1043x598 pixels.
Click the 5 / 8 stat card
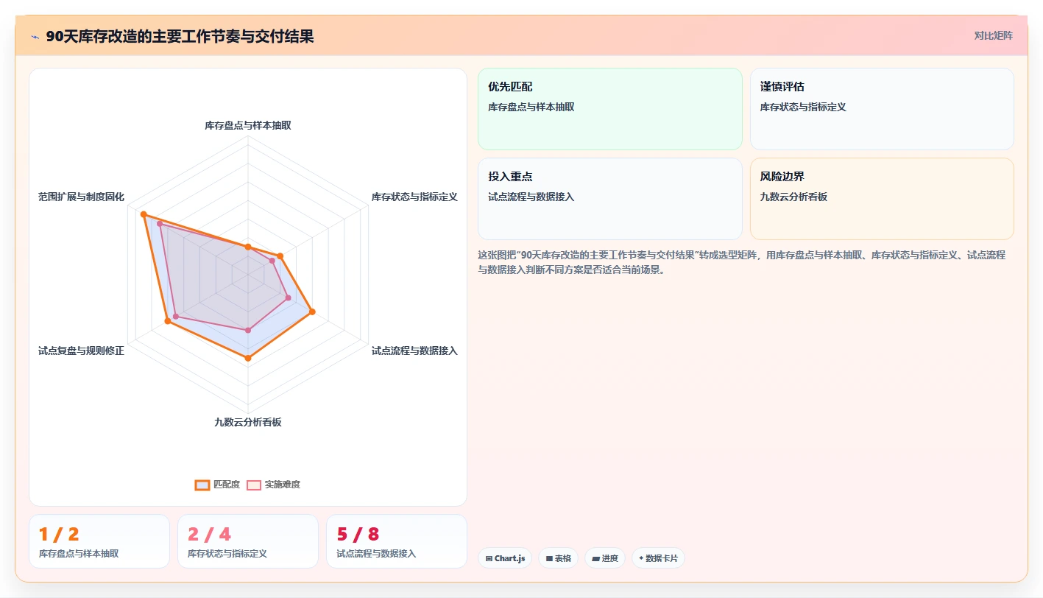pos(397,541)
